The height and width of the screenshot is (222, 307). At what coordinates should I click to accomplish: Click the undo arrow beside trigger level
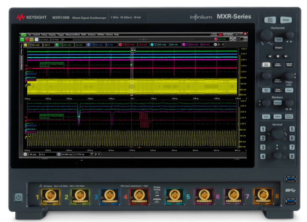click(231, 39)
